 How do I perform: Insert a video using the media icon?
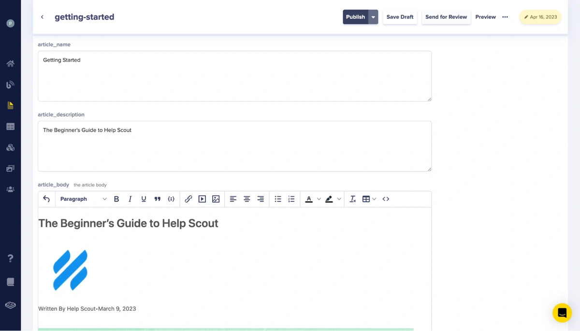(202, 199)
